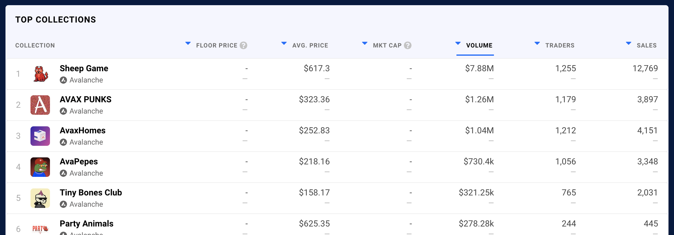674x235 pixels.
Task: Click Avalanche chain icon under Sheep Game
Action: pyautogui.click(x=63, y=80)
